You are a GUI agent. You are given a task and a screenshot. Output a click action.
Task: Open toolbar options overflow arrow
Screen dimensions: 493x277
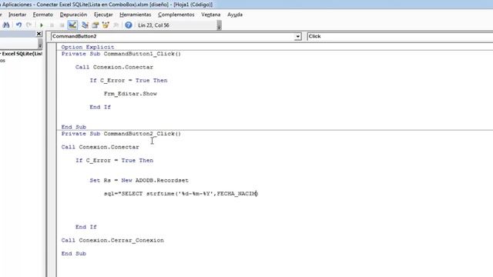coord(219,25)
